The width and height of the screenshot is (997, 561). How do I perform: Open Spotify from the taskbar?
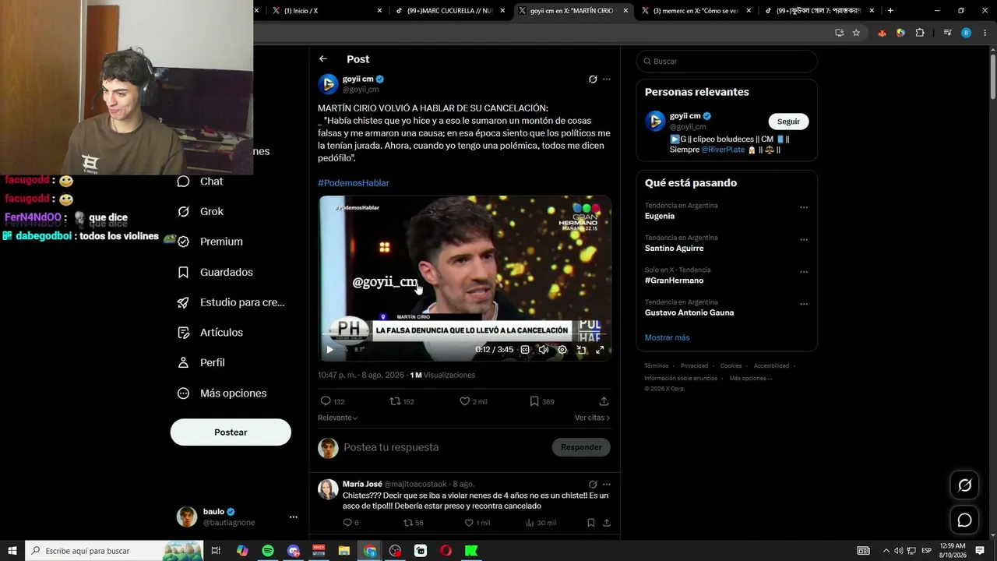268,551
